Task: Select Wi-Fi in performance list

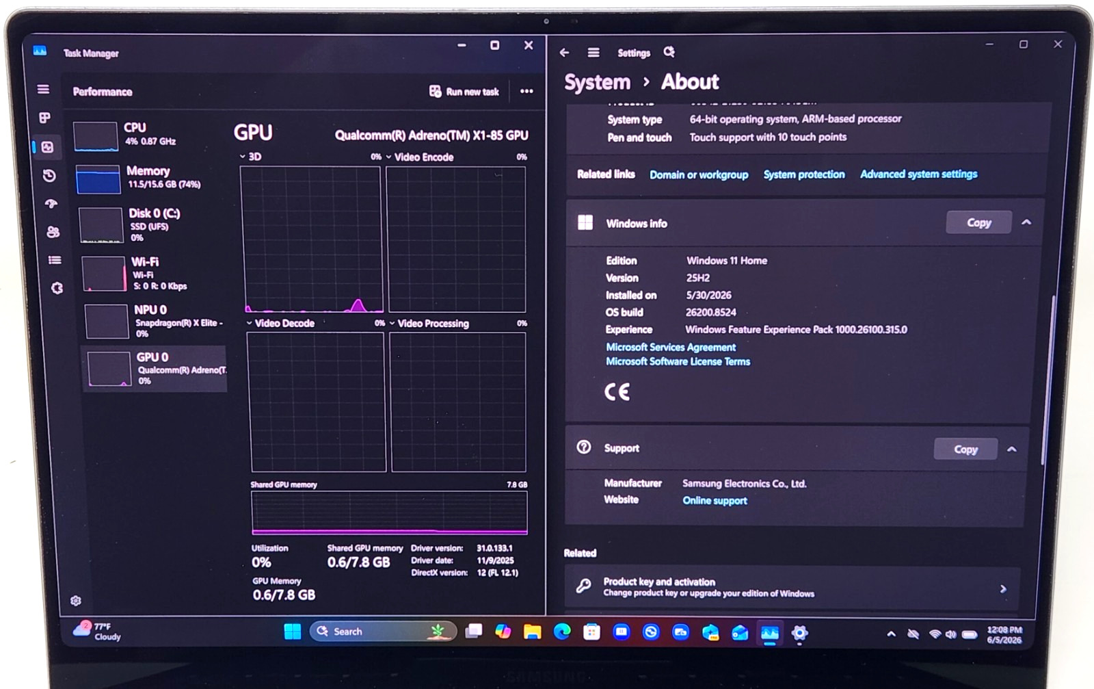Action: click(154, 273)
